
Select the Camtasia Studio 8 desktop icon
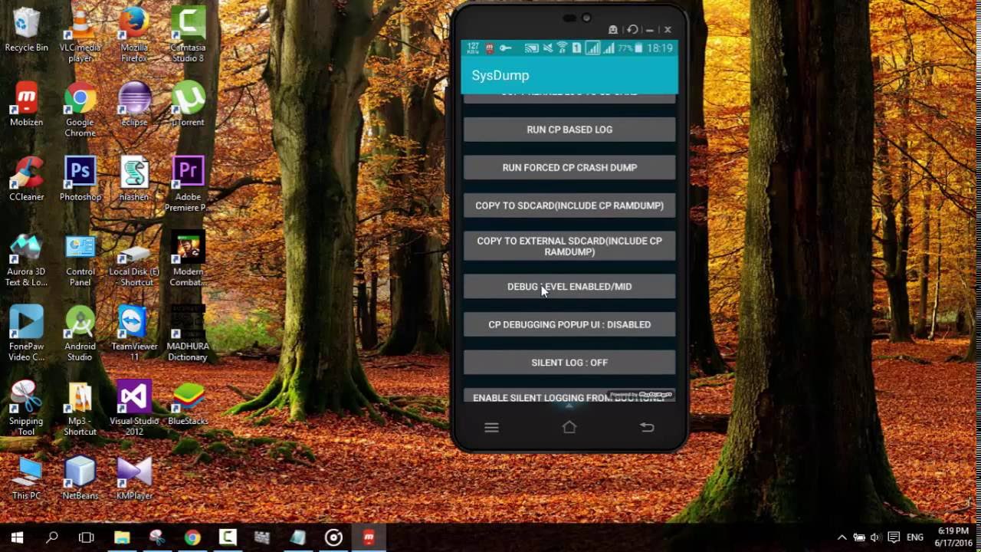click(188, 35)
